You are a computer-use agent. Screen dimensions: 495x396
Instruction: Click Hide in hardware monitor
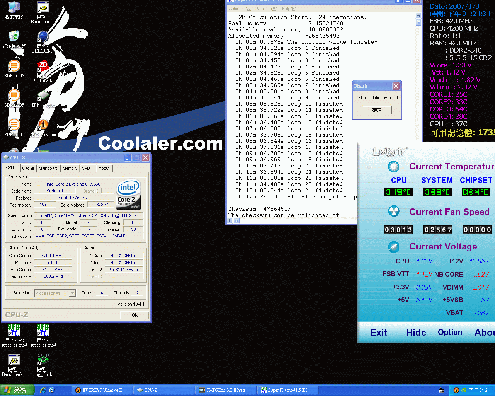[416, 333]
